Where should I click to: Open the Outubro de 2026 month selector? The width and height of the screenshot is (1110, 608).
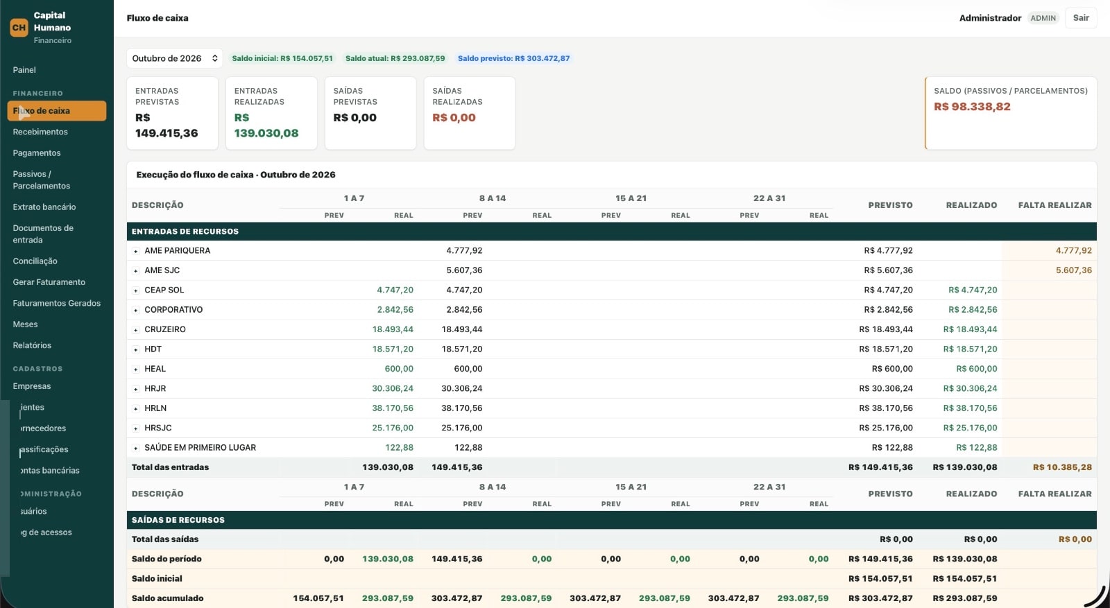tap(174, 58)
